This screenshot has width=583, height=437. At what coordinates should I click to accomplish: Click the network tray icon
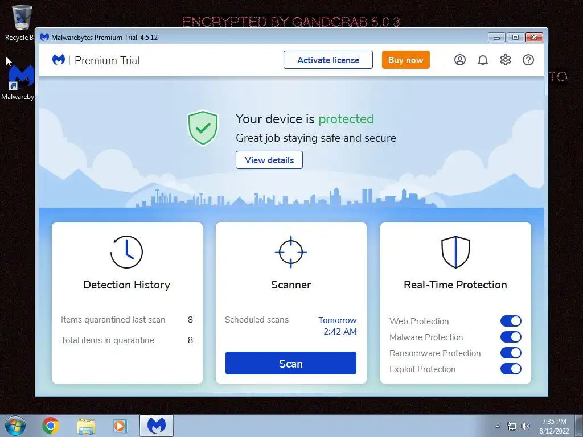[512, 426]
